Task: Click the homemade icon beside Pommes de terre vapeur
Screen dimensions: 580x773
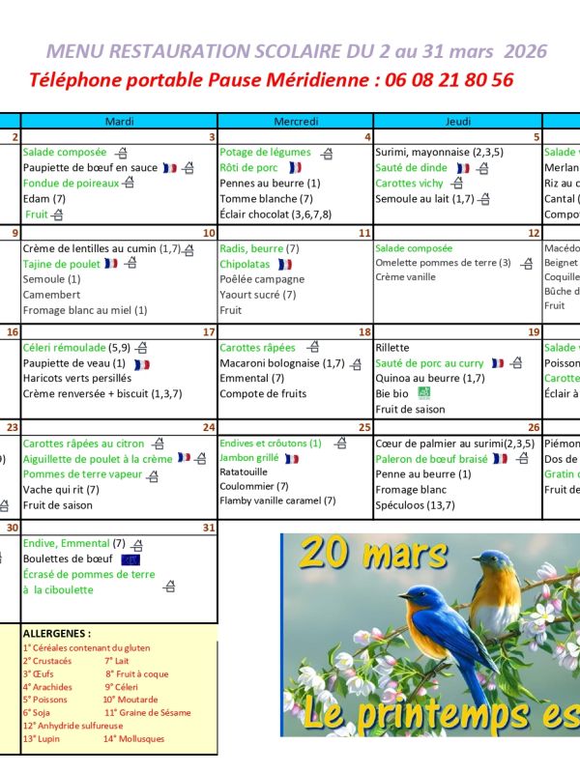Action: click(153, 476)
